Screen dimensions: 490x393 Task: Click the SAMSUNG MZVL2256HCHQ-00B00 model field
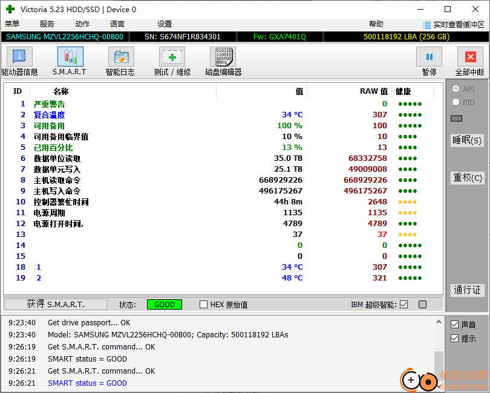65,37
